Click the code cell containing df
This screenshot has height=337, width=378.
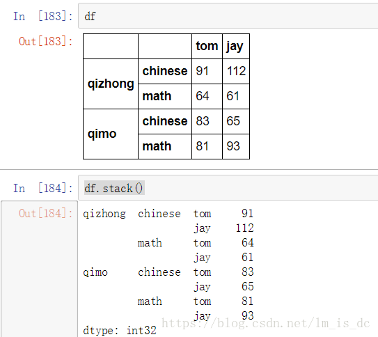coord(228,16)
